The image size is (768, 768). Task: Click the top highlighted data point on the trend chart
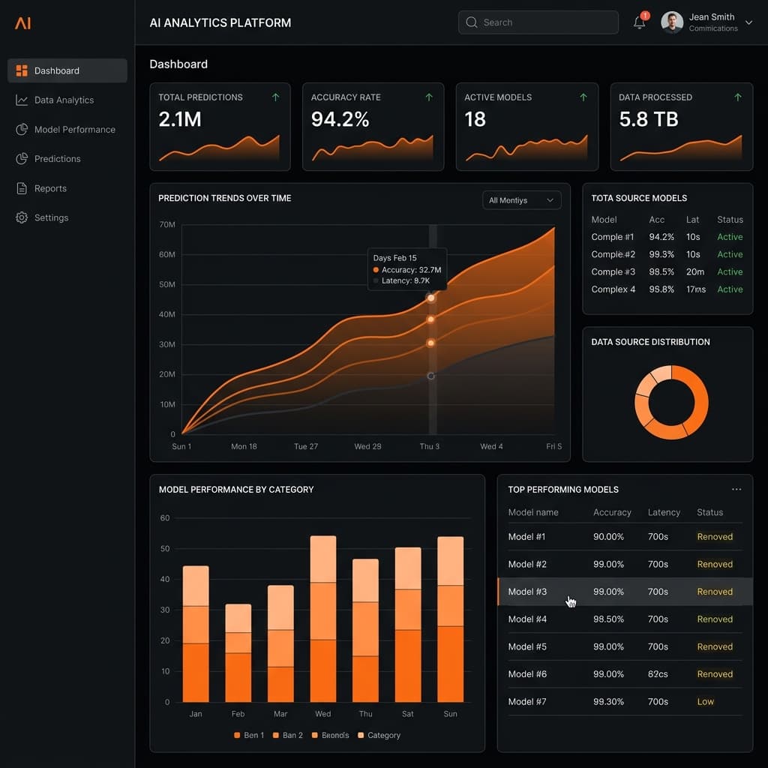tap(431, 298)
